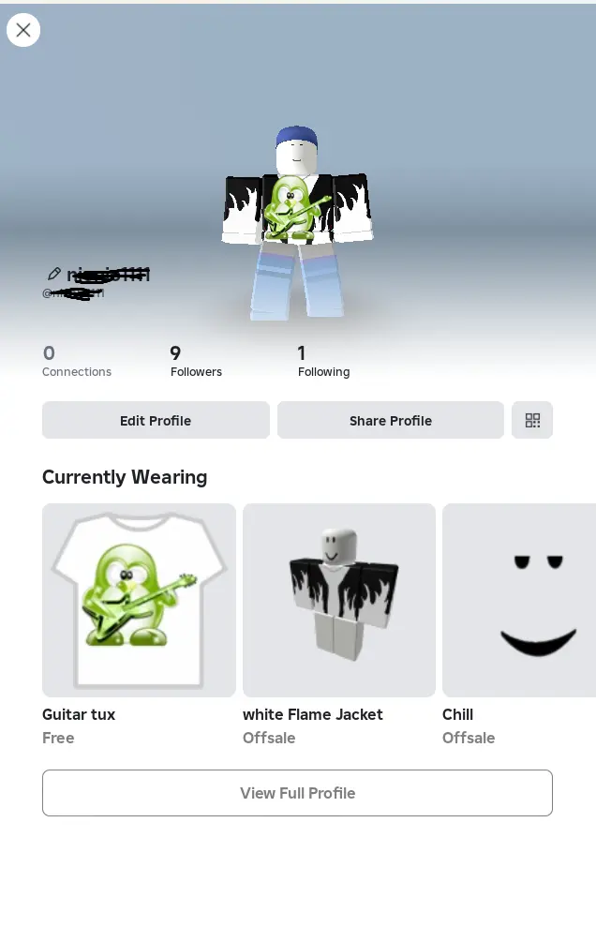Open the 1 Following list
Viewport: 596px width, 942px height.
tap(324, 361)
